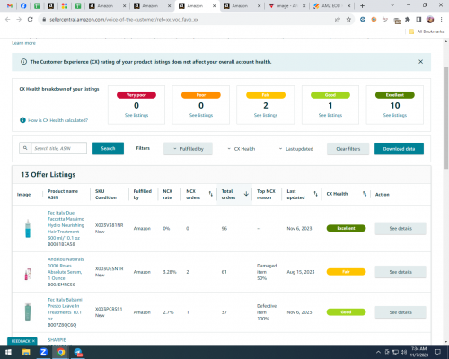This screenshot has width=449, height=359.
Task: Open the notifications center icon
Action: (437, 352)
